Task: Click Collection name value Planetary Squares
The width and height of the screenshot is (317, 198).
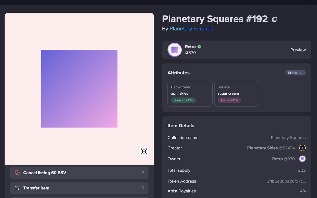Action: tap(288, 138)
